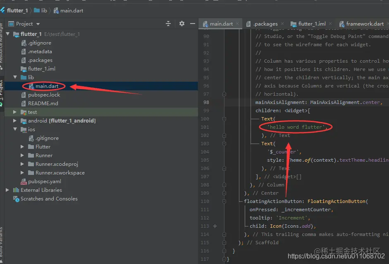
Task: Expand the test folder
Action: coord(14,112)
